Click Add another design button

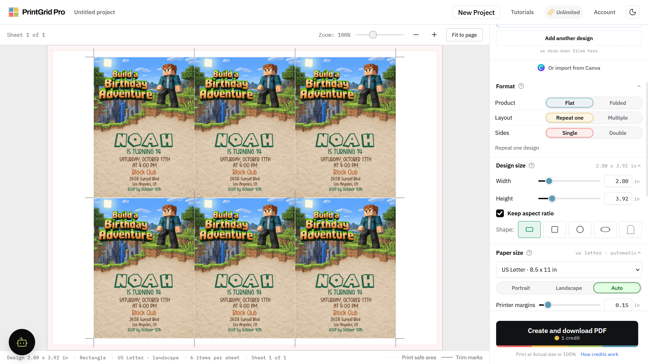(569, 38)
